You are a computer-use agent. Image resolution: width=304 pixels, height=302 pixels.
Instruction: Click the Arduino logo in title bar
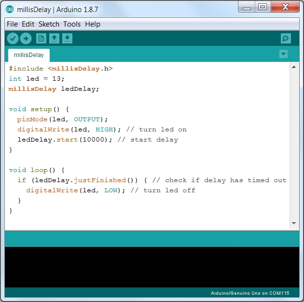pyautogui.click(x=10, y=9)
